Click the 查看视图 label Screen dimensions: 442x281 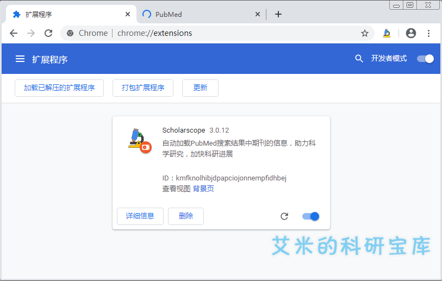(x=177, y=189)
